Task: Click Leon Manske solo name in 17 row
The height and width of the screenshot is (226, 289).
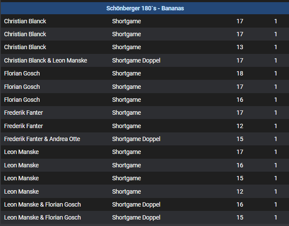Action: click(22, 152)
